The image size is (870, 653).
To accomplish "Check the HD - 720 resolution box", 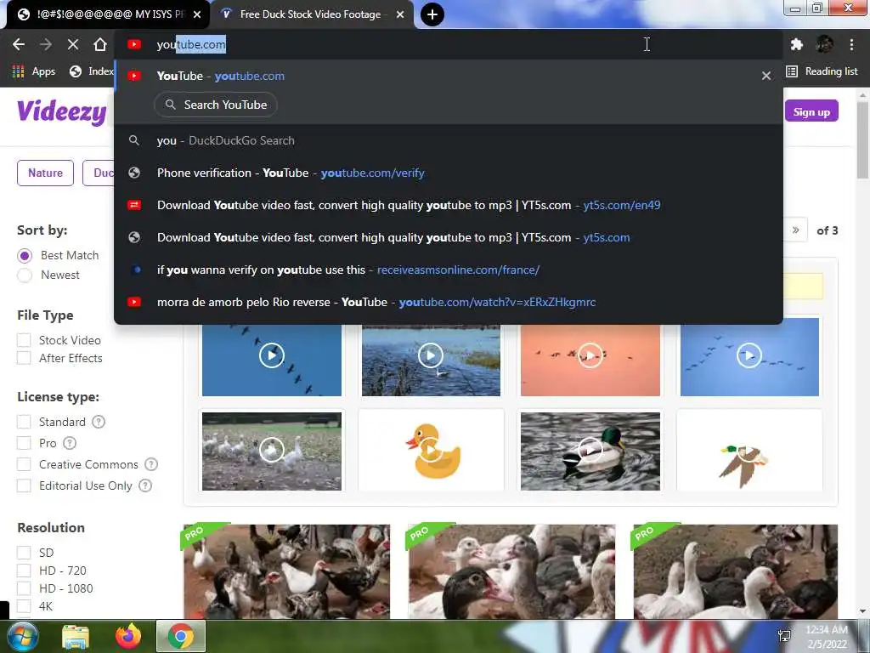I will (24, 571).
